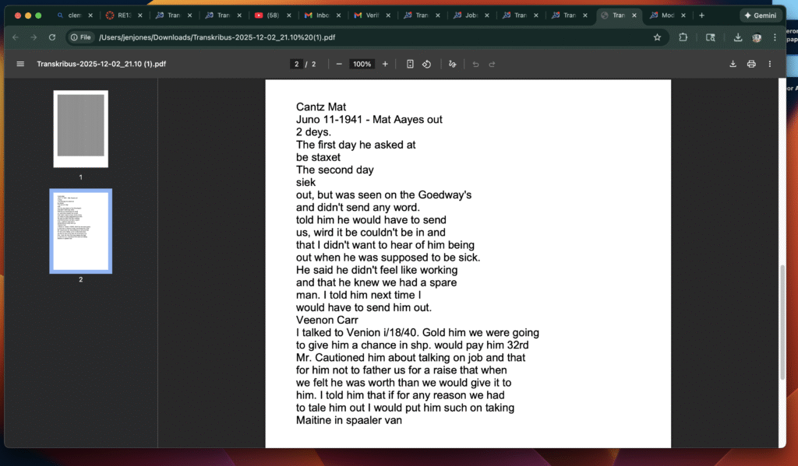
Task: Click the zoom in plus button
Action: coord(385,64)
